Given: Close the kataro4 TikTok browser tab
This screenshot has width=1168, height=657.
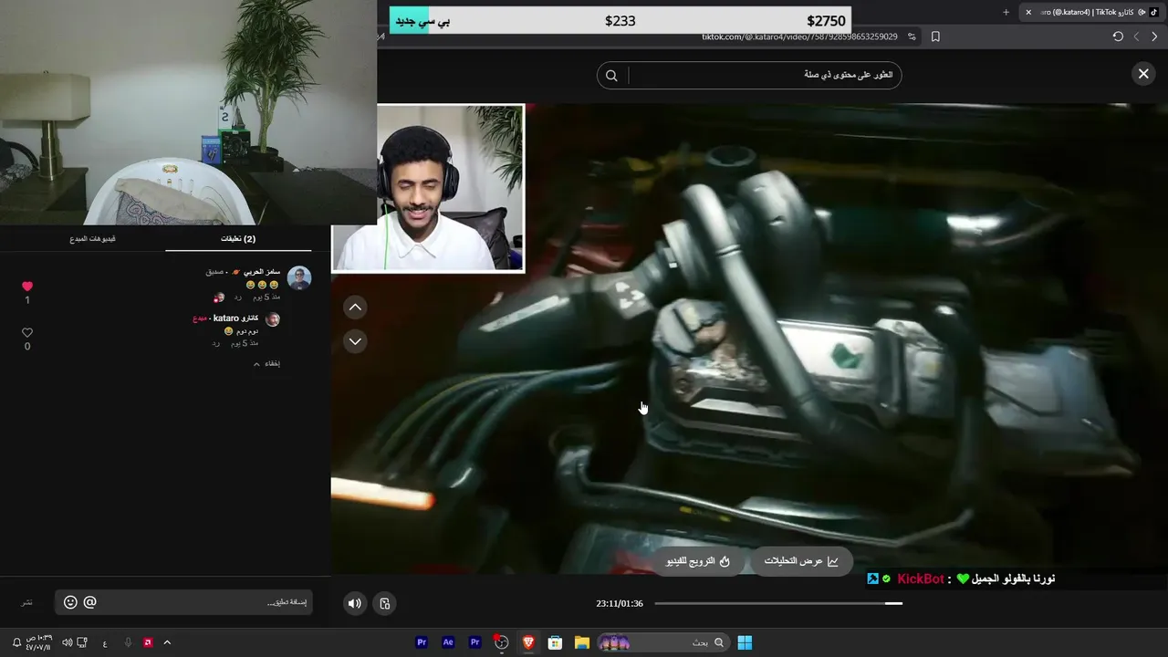Looking at the screenshot, I should [x=1028, y=12].
